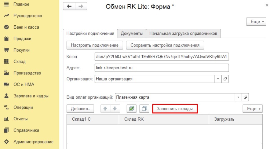
Task: Open the Руководителю section
Action: (28, 16)
